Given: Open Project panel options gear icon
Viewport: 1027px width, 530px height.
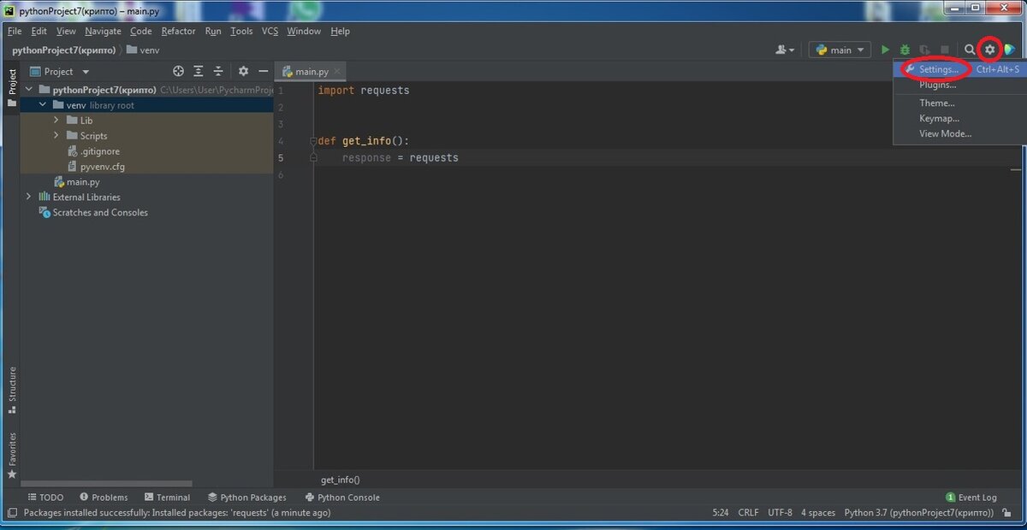Looking at the screenshot, I should (243, 72).
